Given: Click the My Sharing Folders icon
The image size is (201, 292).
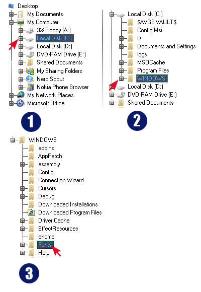Looking at the screenshot, I should tap(30, 71).
